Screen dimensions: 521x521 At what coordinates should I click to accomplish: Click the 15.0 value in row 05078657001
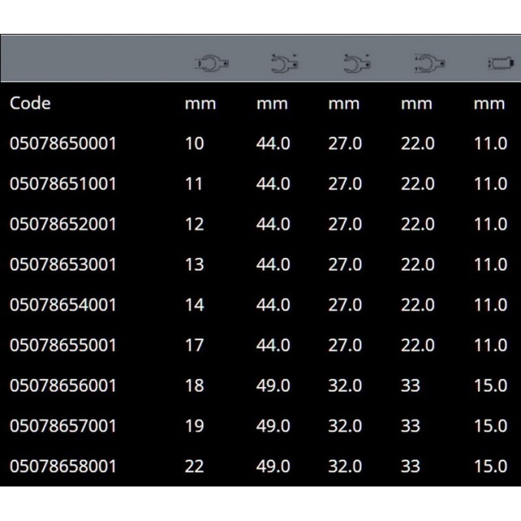490,426
